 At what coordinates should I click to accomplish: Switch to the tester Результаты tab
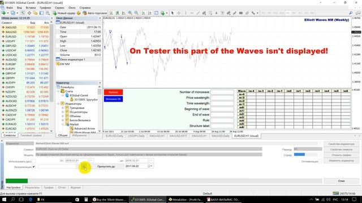coord(32,188)
